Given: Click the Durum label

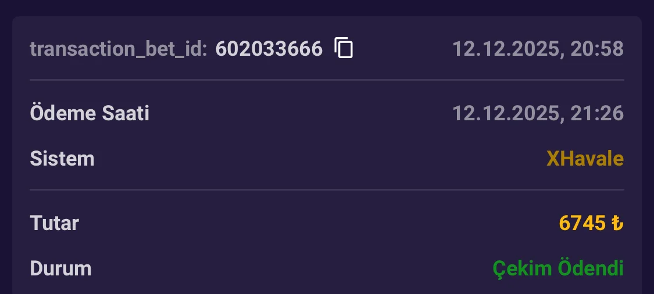Looking at the screenshot, I should (x=60, y=268).
